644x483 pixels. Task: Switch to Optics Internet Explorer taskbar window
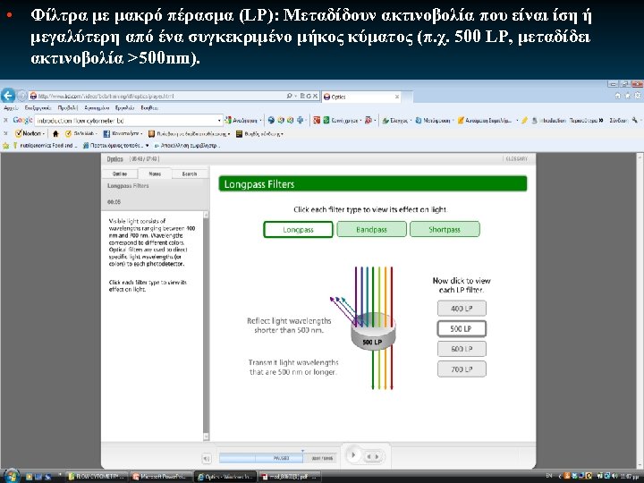(x=225, y=477)
